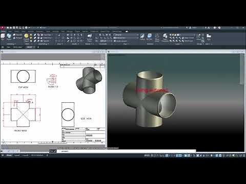Image resolution: width=246 pixels, height=184 pixels.
Task: Expand the Modify panel title
Action: click(x=75, y=44)
